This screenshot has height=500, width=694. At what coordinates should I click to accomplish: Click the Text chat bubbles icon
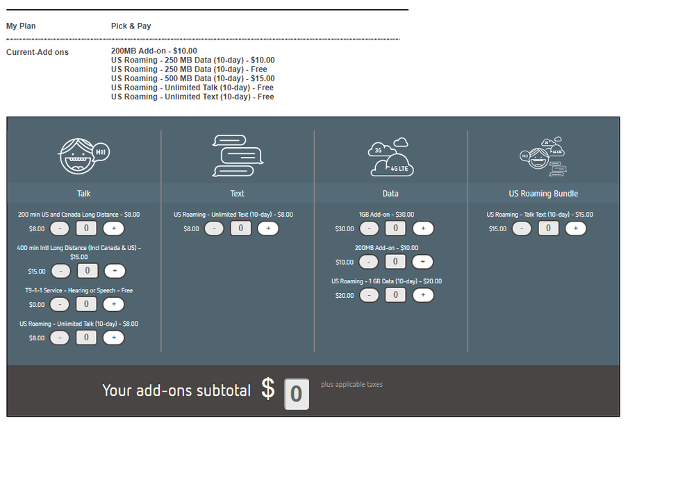pos(237,156)
